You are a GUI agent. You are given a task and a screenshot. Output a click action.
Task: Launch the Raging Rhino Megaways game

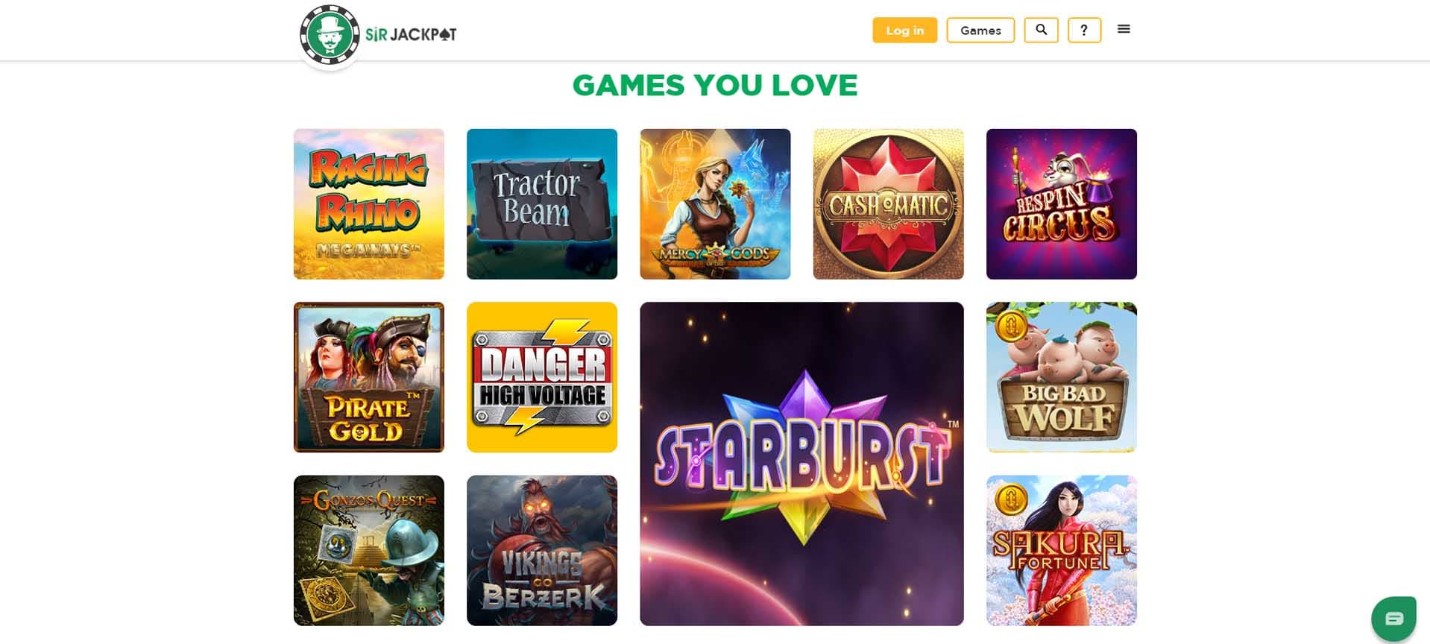tap(369, 204)
